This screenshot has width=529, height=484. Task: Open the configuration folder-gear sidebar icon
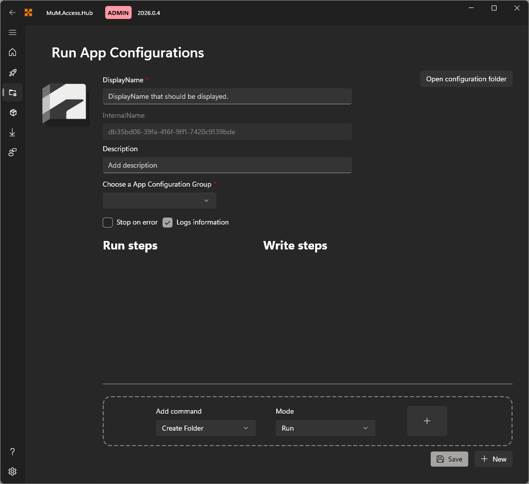coord(12,92)
